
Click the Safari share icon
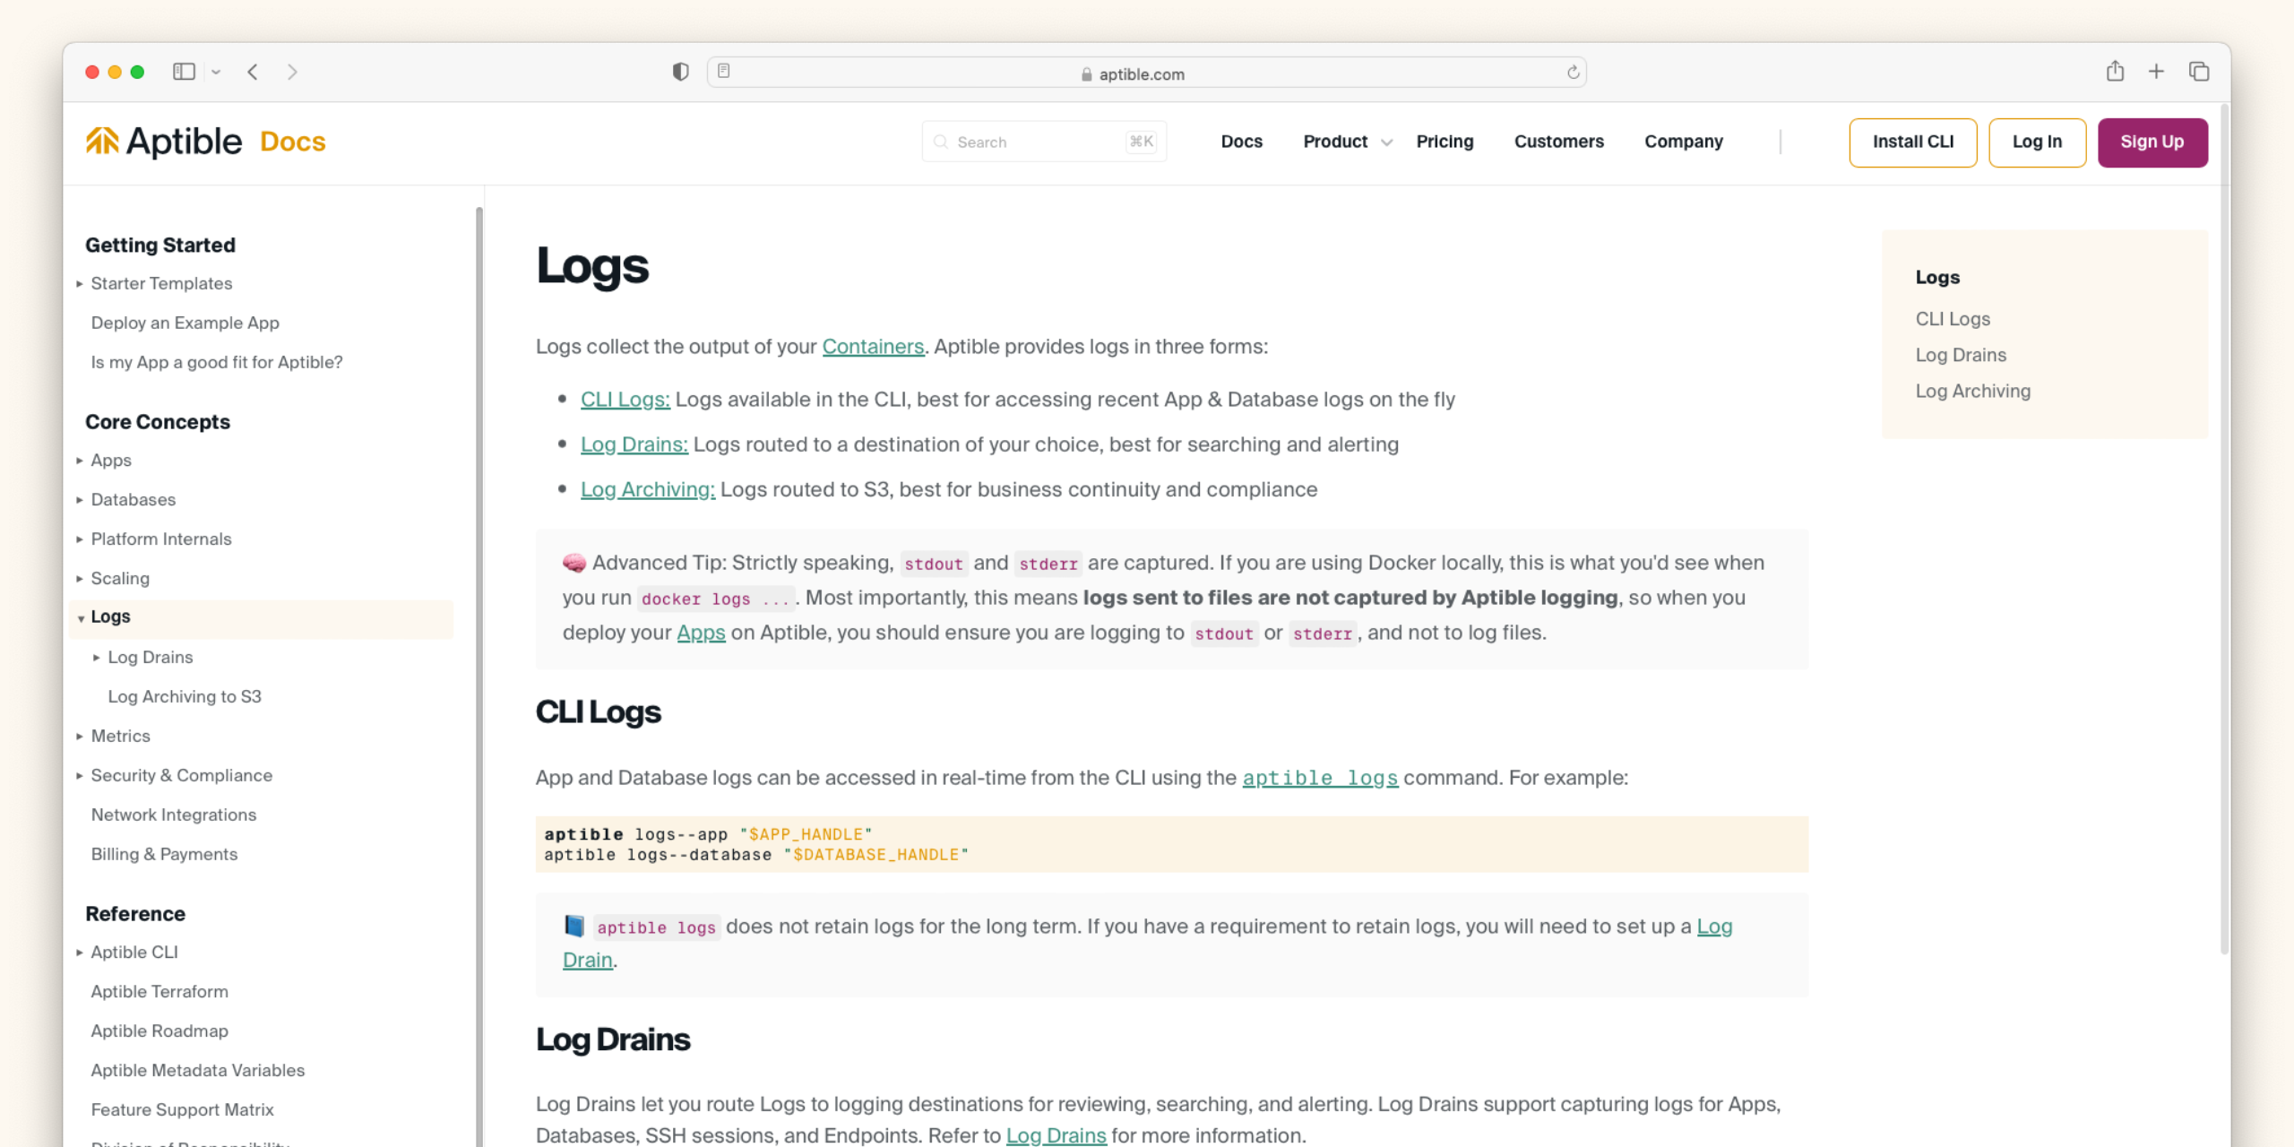pos(2115,71)
